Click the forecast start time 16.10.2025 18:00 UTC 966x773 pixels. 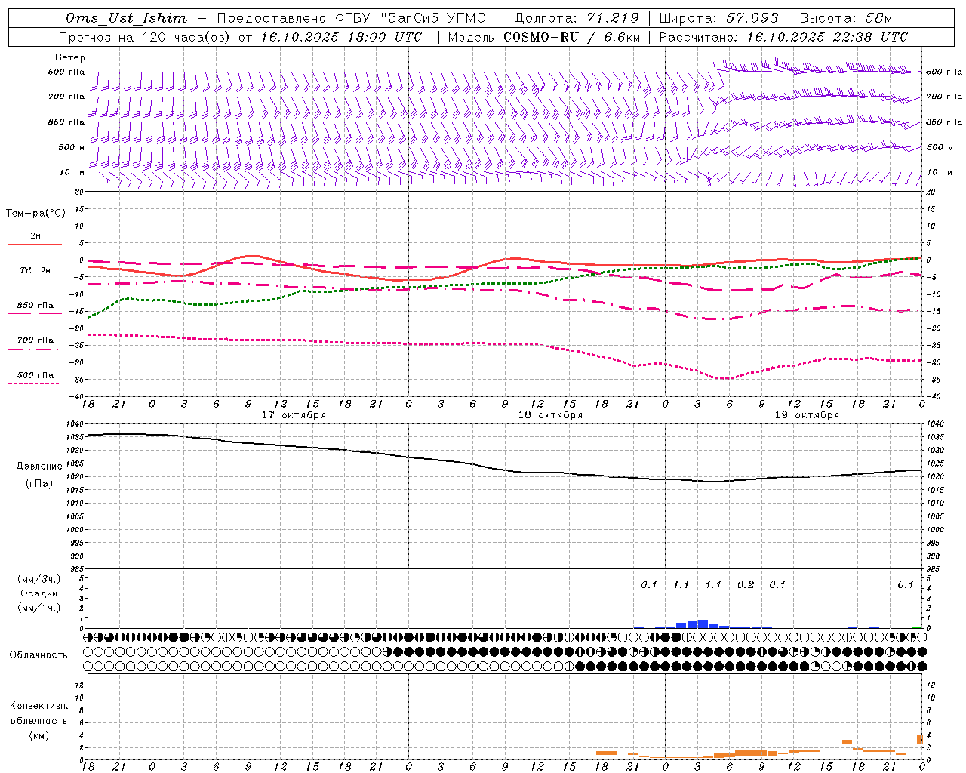tap(341, 37)
